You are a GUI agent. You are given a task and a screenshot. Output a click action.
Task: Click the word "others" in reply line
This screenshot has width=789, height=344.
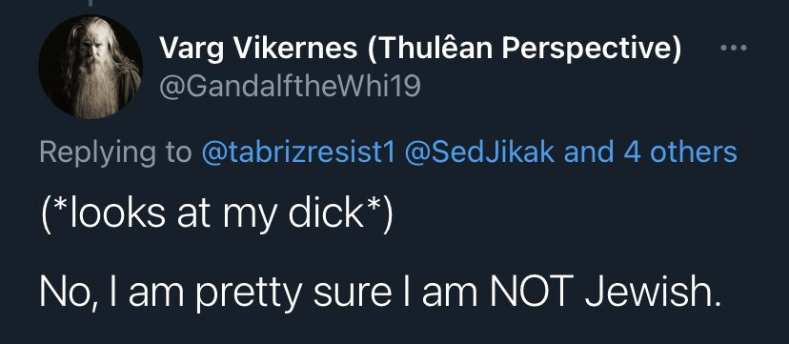coord(694,152)
